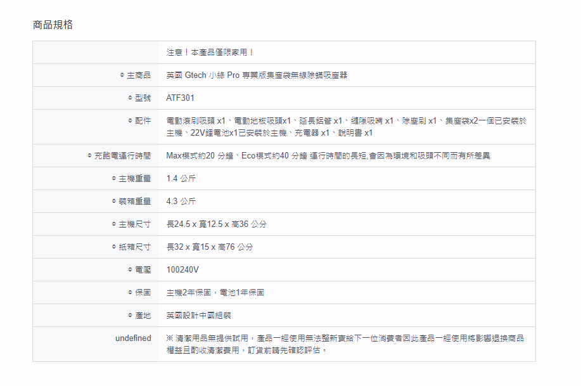Screen dimensions: 581x386
Task: Click the Max模式約20 分鐘 runtime value
Action: tap(328, 156)
